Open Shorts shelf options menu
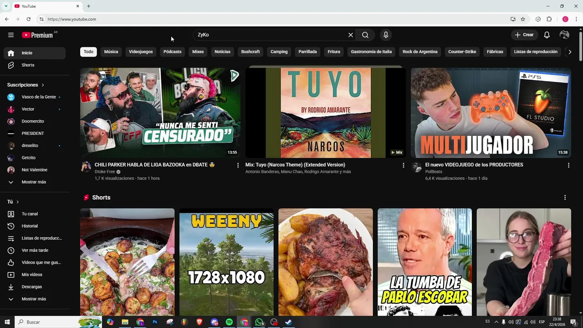The image size is (583, 328). pyautogui.click(x=565, y=198)
